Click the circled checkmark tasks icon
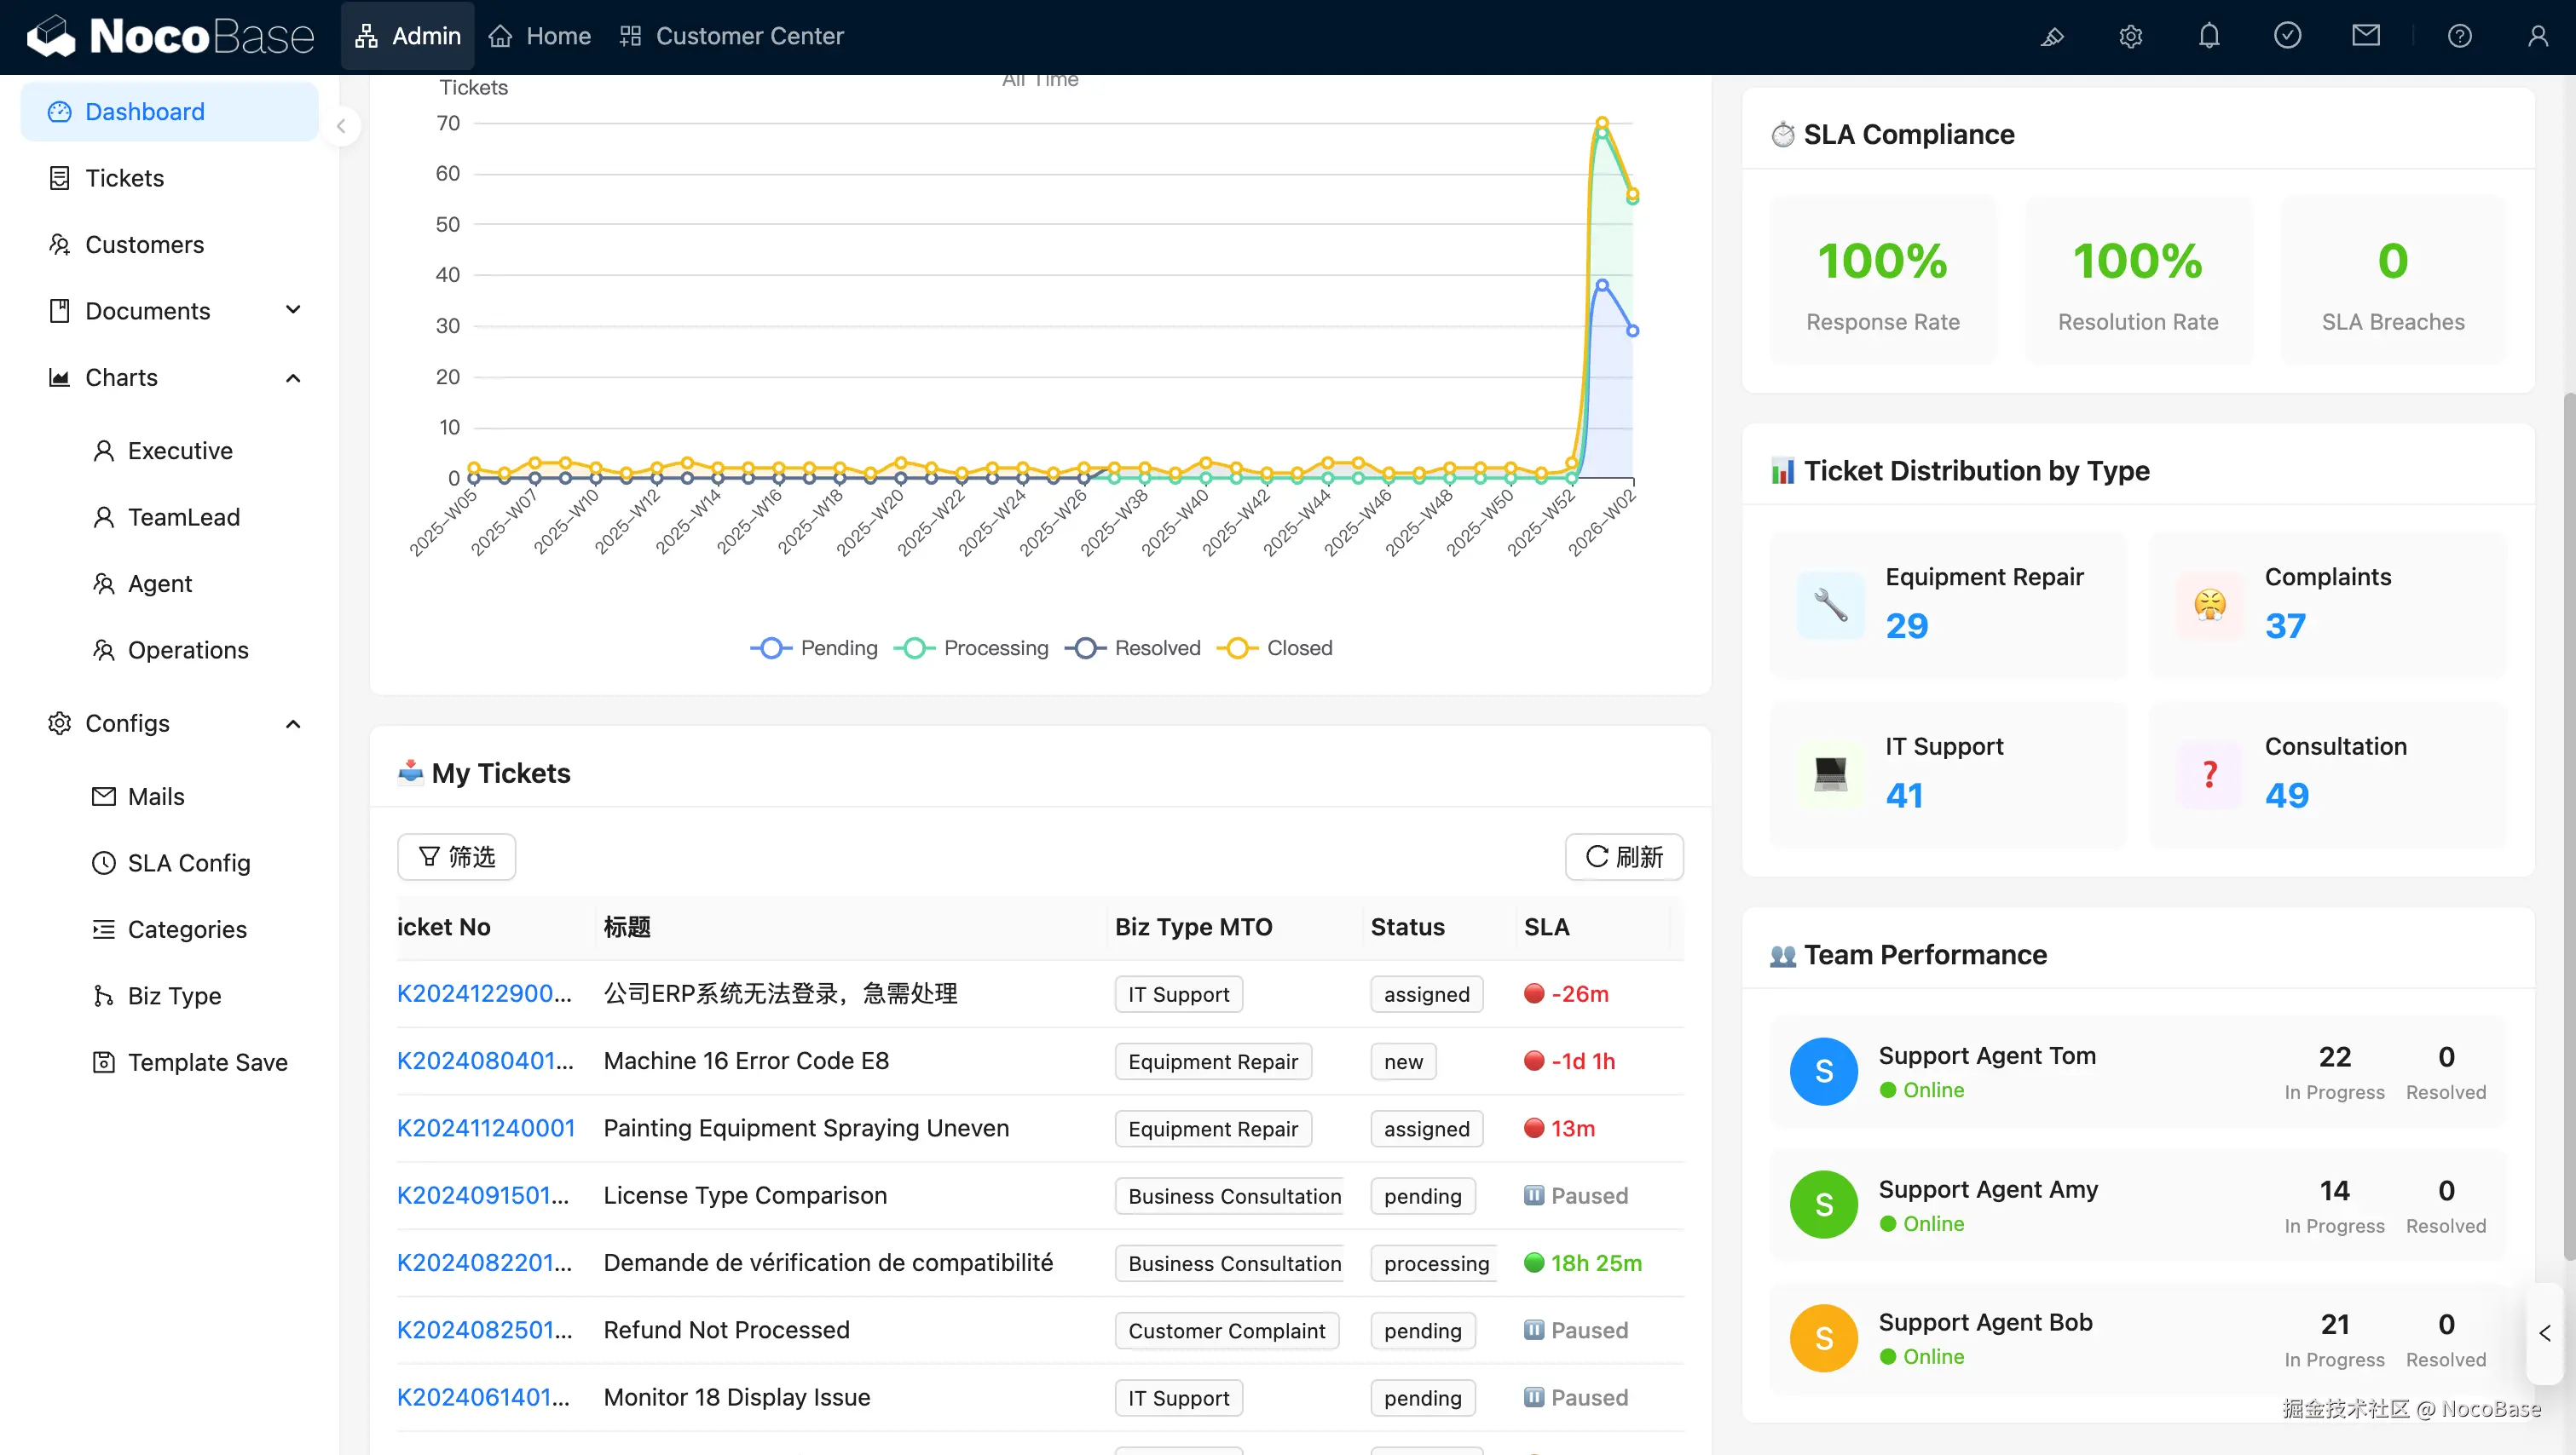This screenshot has height=1455, width=2576. (x=2287, y=37)
